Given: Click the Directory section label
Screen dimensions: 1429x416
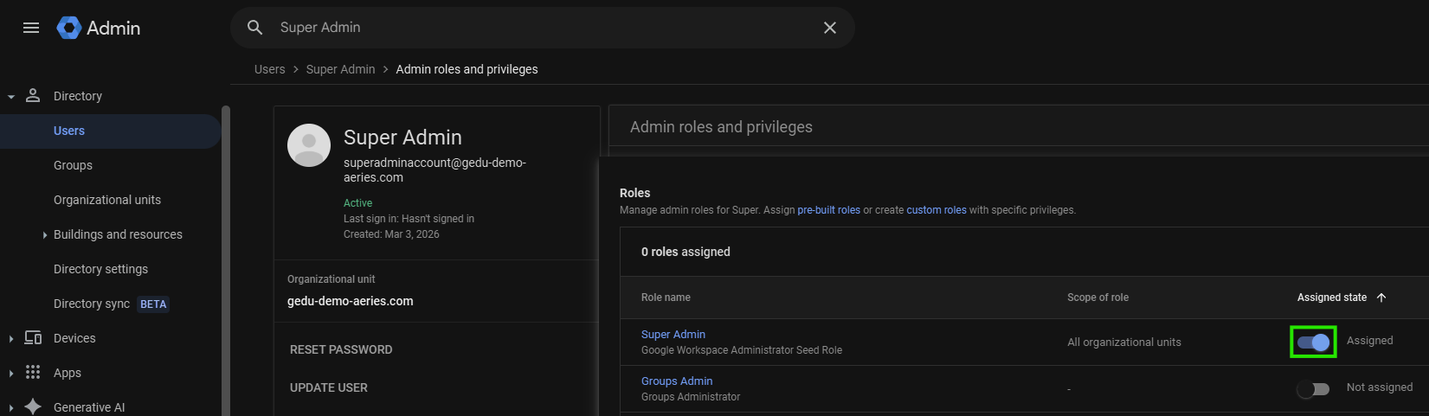Looking at the screenshot, I should (x=78, y=96).
